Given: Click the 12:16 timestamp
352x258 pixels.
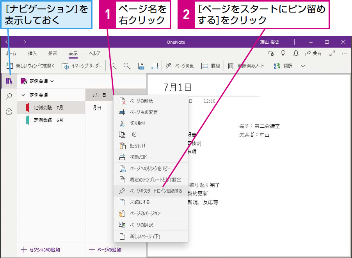Looking at the screenshot, I should (209, 101).
